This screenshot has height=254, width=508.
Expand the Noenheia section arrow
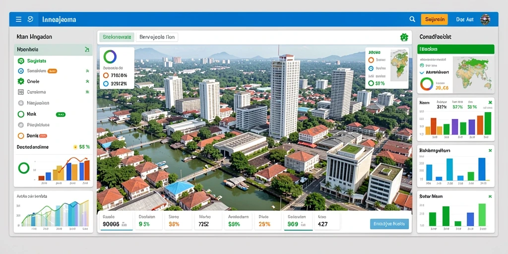tap(87, 50)
